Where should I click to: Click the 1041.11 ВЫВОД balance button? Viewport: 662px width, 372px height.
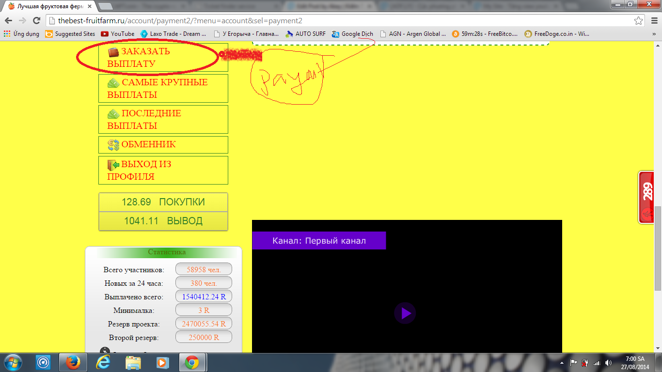[163, 221]
